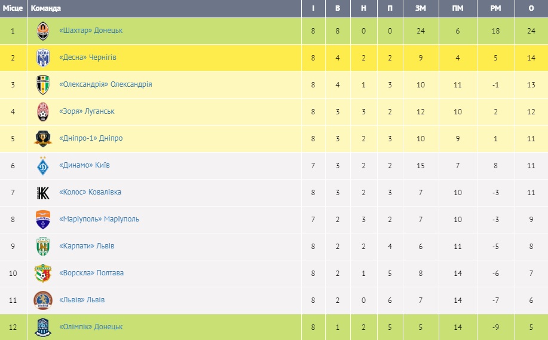Open the «Ворскла» Полтава team page
This screenshot has height=340, width=548.
click(x=91, y=273)
